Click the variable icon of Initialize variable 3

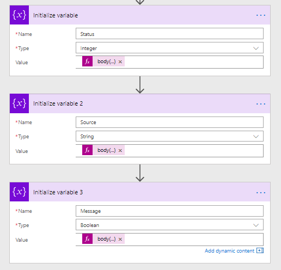tap(19, 192)
